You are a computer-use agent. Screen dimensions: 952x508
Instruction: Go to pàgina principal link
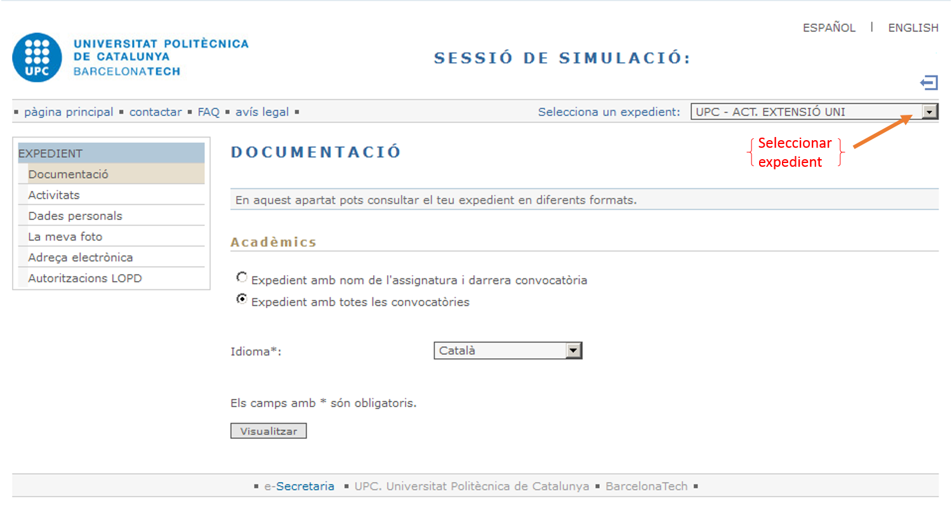point(69,112)
